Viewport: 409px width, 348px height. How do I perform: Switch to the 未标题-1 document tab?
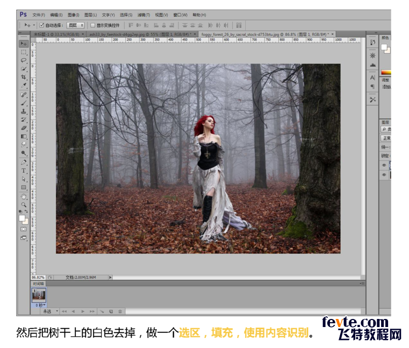coord(56,34)
